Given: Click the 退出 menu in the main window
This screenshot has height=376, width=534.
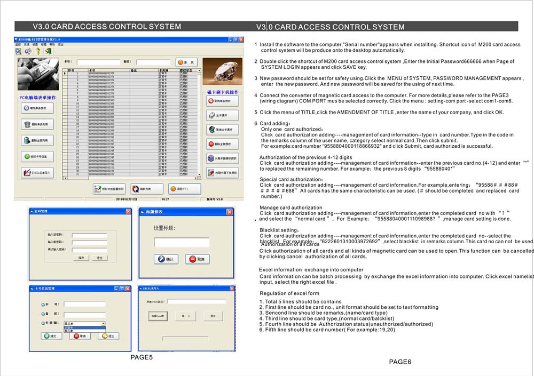Looking at the screenshot, I should coord(61,45).
